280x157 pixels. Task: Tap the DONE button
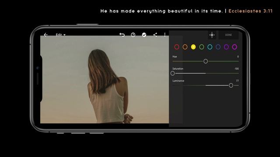point(228,35)
